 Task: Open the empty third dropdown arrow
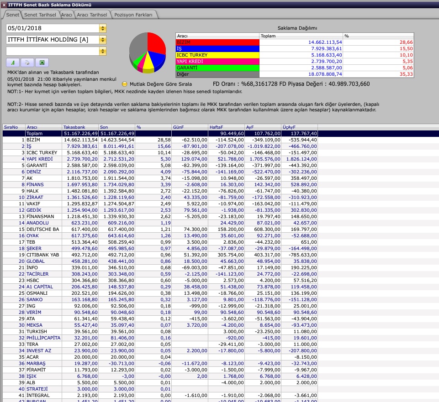[103, 51]
